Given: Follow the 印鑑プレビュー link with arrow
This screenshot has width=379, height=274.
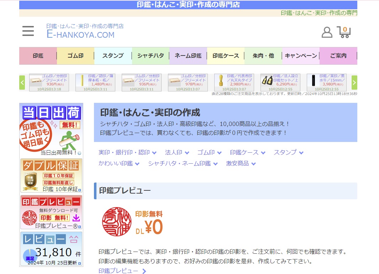Looking at the screenshot, I should coord(122,271).
